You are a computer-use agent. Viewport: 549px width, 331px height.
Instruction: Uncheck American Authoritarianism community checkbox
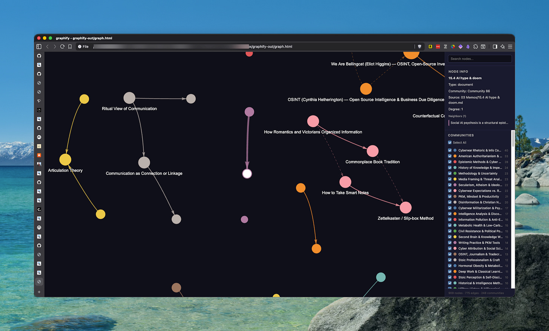click(450, 156)
